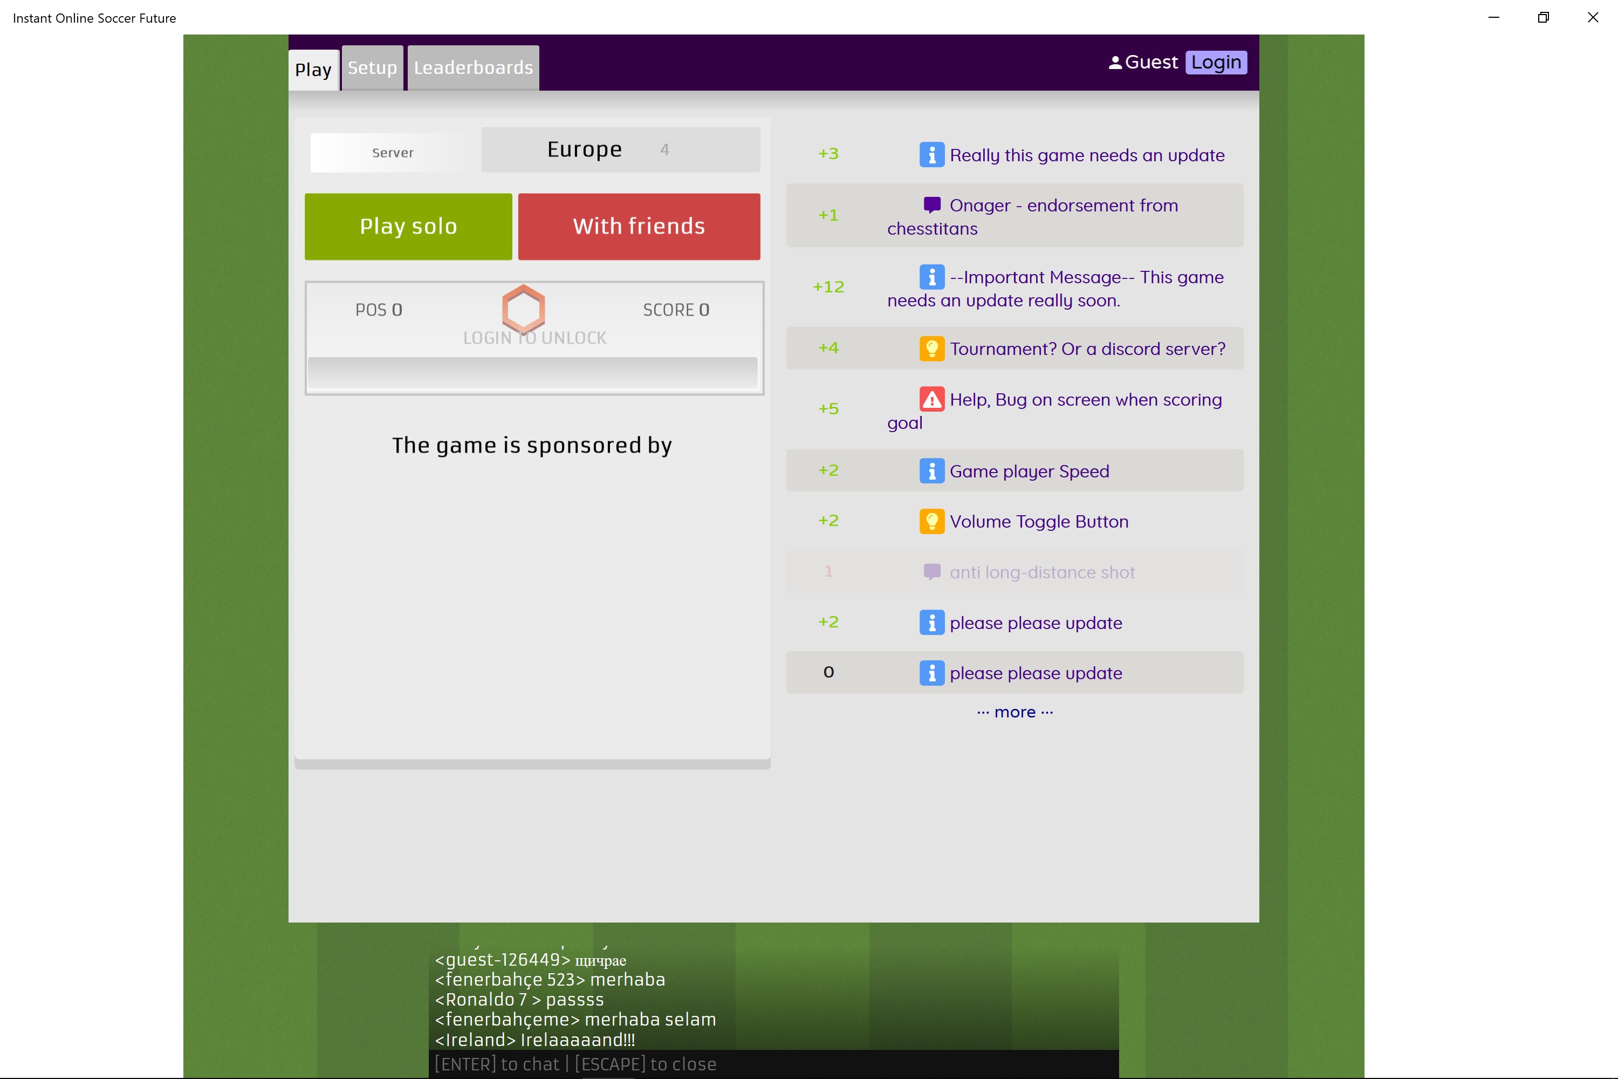Click info icon beside Important Message post
This screenshot has height=1079, width=1618.
[x=931, y=277]
